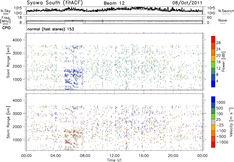Click the '20:00' time tick label
Viewport: 234px width, 162px height.
tap(173, 156)
